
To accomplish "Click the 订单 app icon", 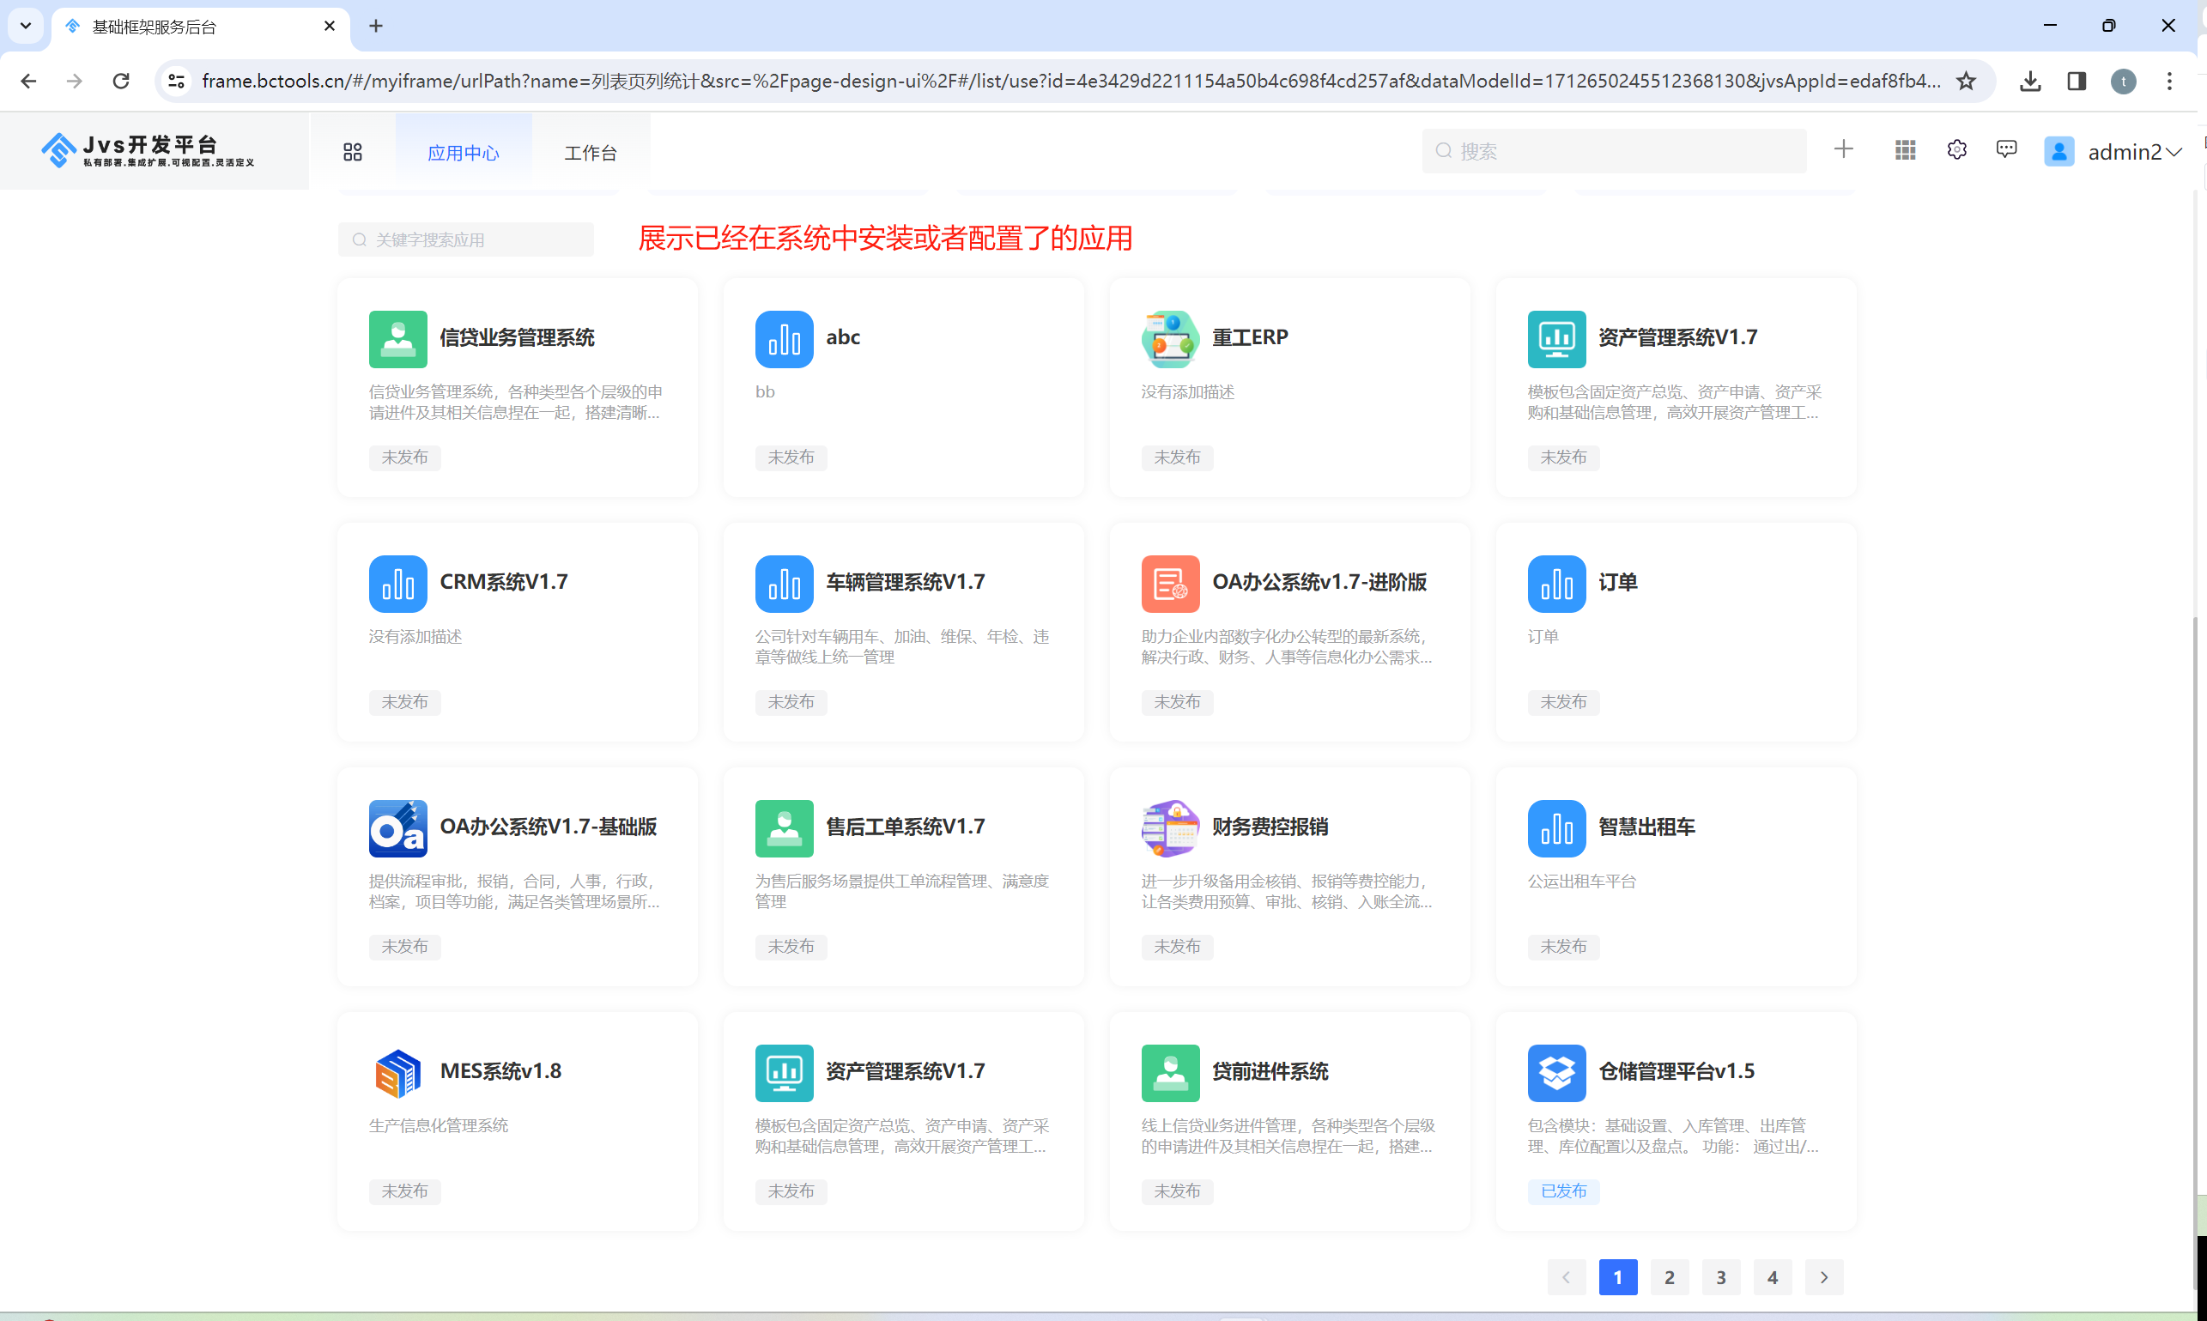I will pos(1557,584).
